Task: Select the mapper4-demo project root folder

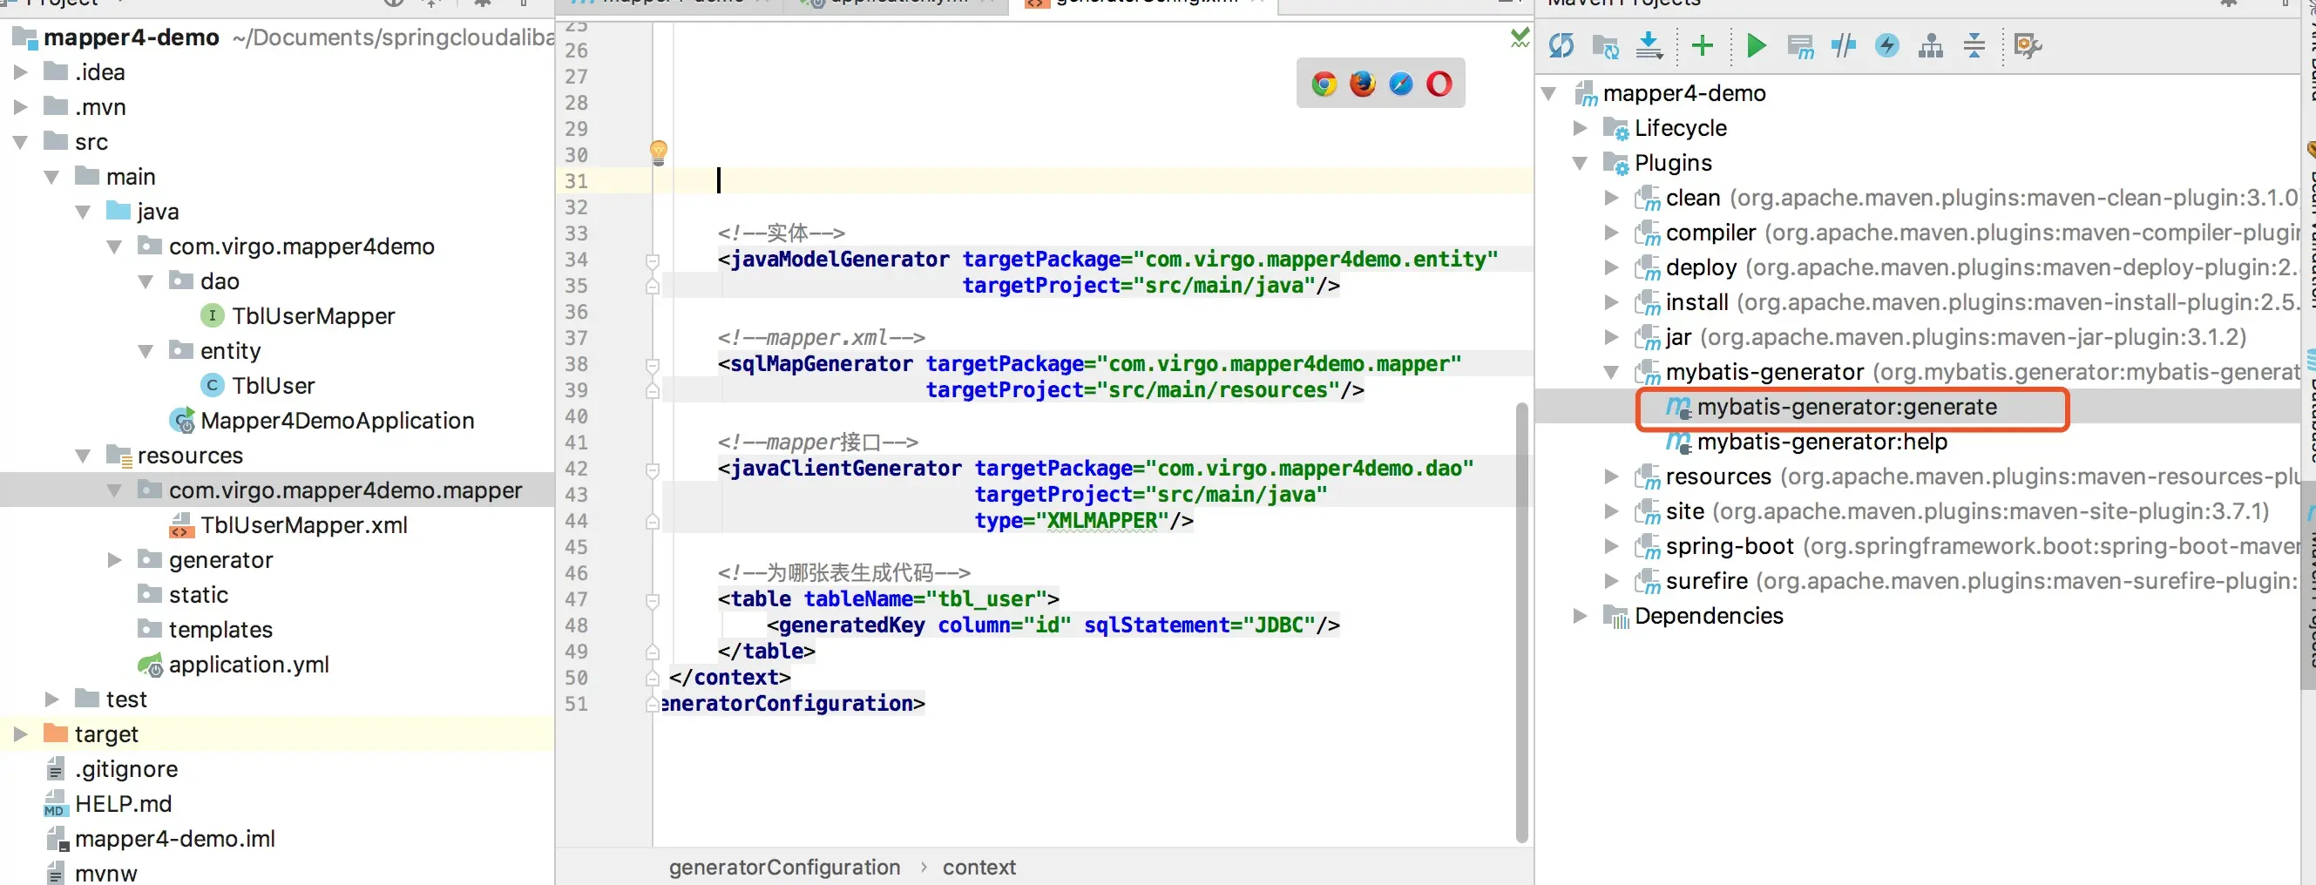Action: point(132,37)
